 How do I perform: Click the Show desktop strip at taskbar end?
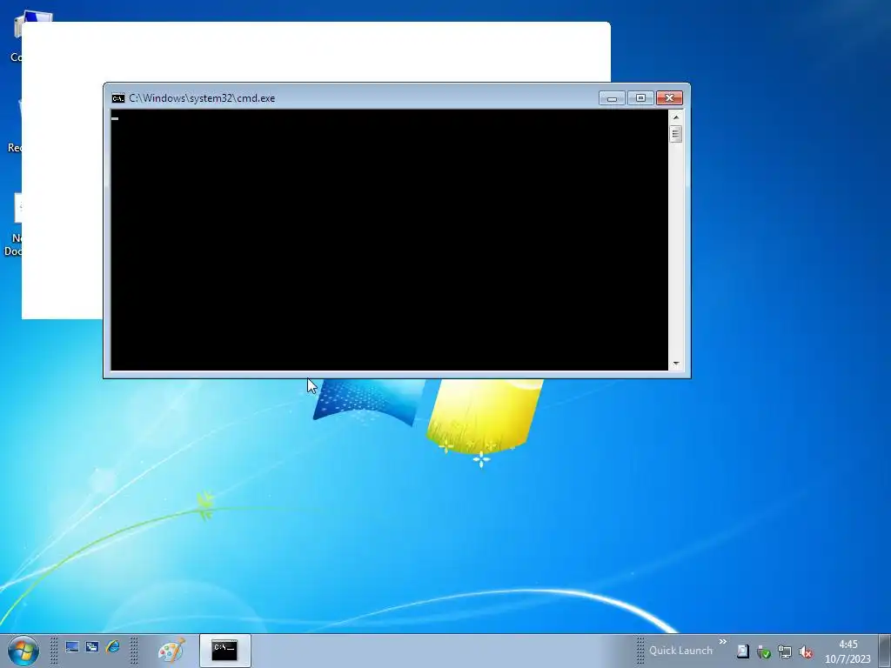pos(885,651)
